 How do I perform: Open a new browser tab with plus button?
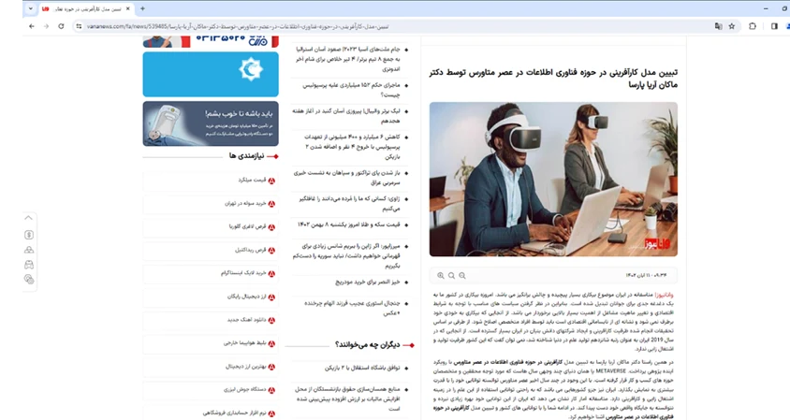[x=142, y=8]
